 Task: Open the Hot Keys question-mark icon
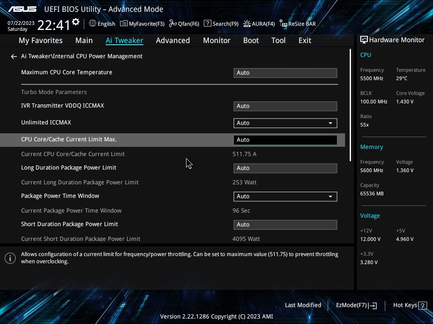coord(422,305)
